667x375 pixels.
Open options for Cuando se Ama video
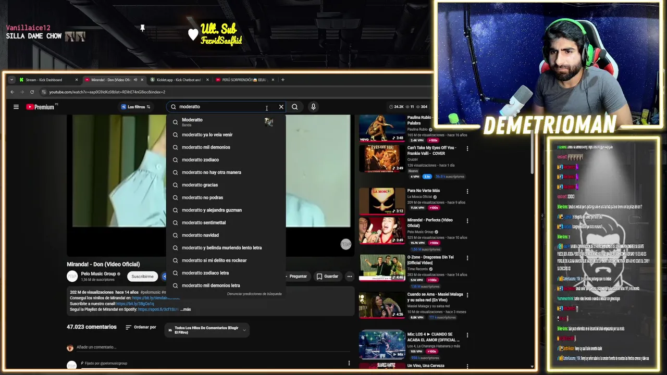point(467,295)
